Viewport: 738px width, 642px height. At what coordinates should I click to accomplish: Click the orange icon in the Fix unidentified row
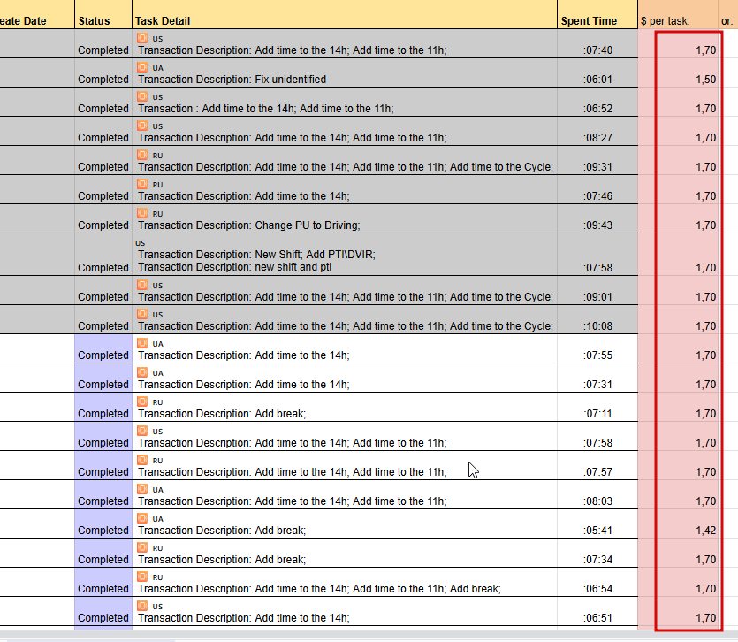click(x=142, y=67)
